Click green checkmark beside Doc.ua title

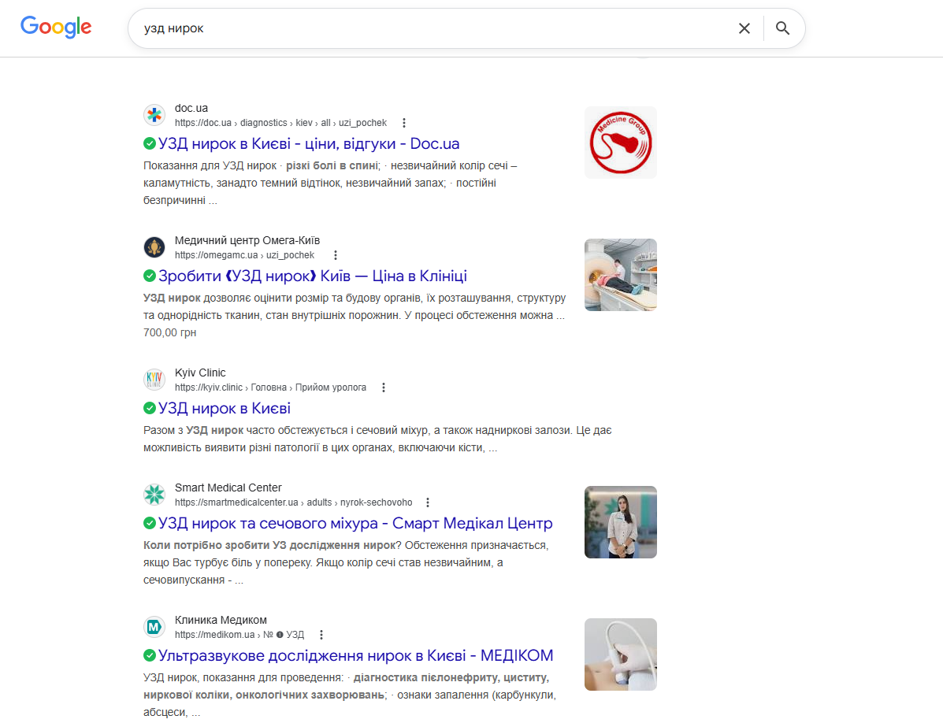(x=150, y=143)
